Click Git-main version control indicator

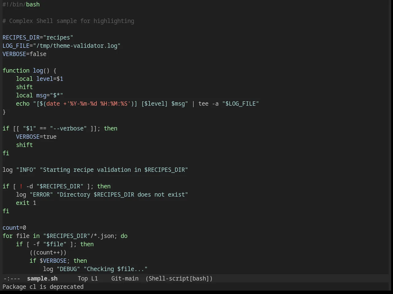click(125, 278)
